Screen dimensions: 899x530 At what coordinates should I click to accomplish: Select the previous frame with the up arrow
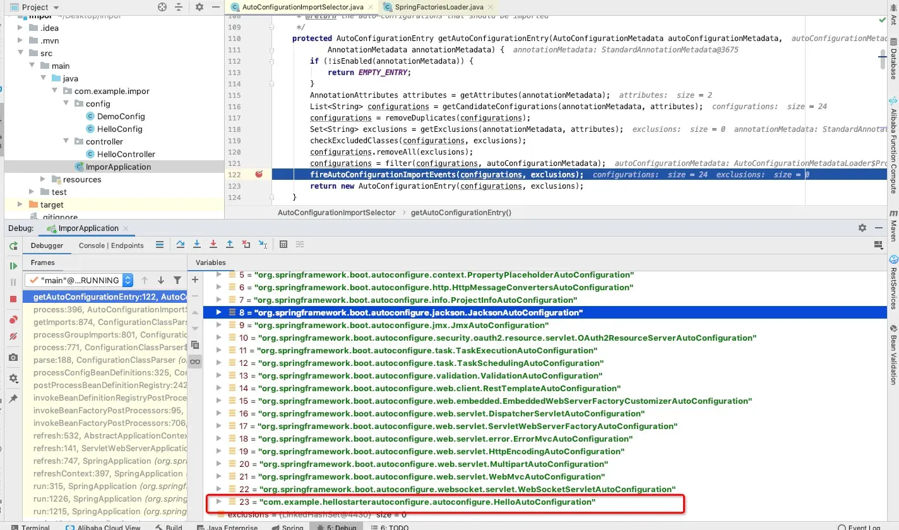tap(145, 280)
